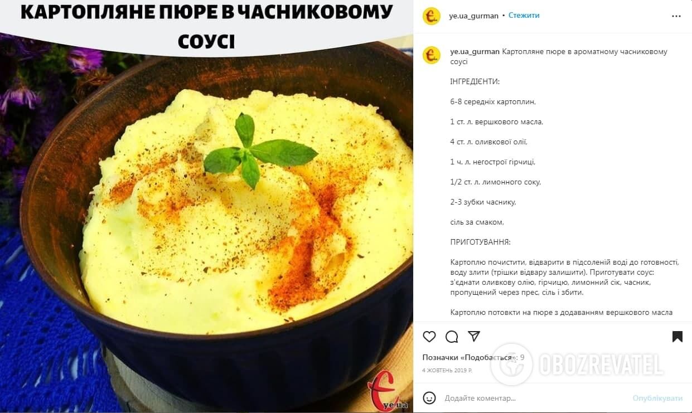
Task: Open ye.ua_gurman profile from header username
Action: pyautogui.click(x=474, y=16)
